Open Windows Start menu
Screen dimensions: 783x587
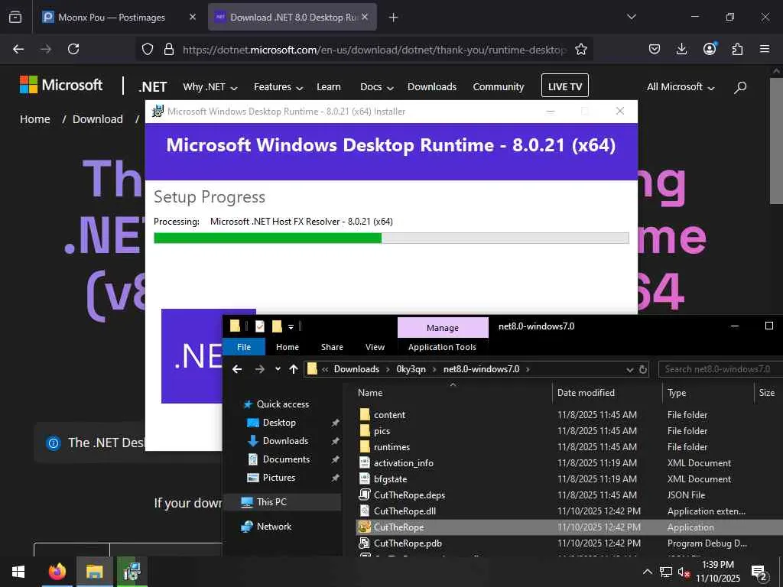tap(18, 572)
